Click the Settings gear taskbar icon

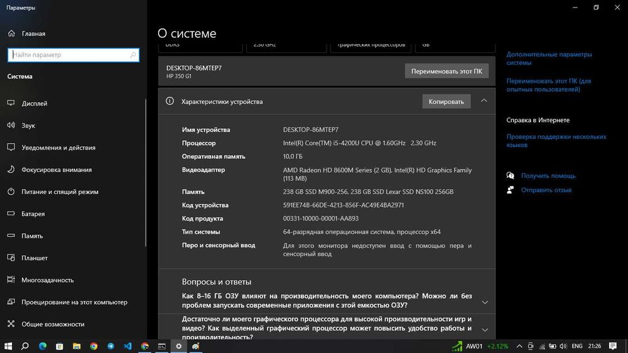[178, 346]
